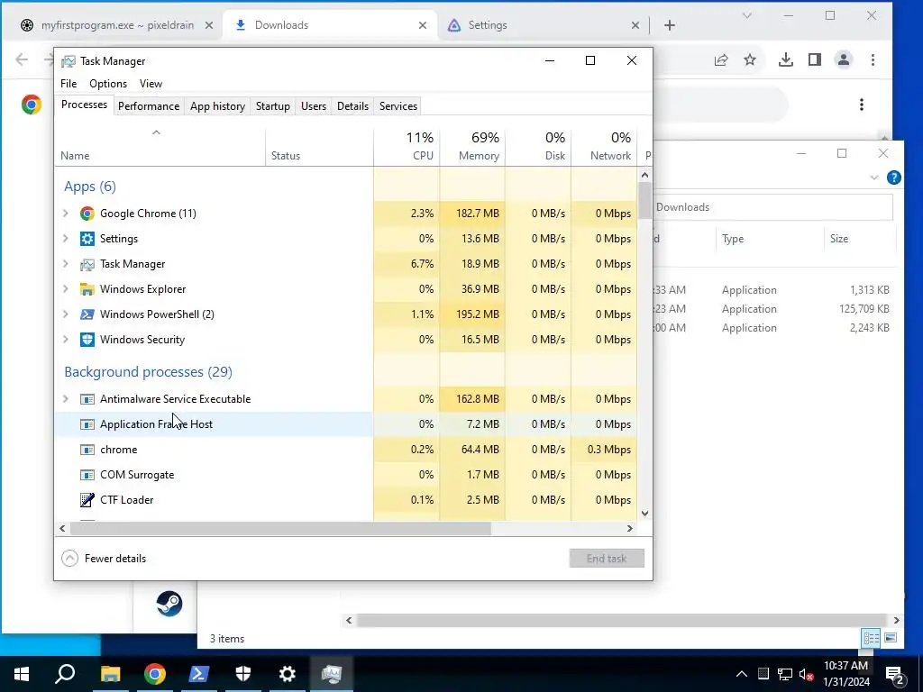Open Chrome downloads tray icon

(x=786, y=60)
